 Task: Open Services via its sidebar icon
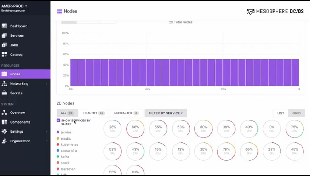click(4, 36)
